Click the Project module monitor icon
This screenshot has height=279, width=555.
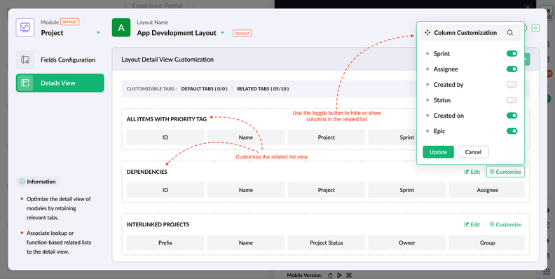(x=25, y=27)
